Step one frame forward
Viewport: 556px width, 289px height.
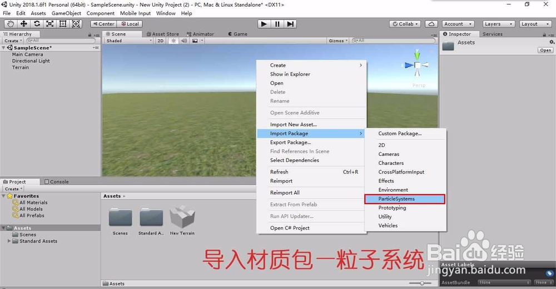(x=290, y=24)
